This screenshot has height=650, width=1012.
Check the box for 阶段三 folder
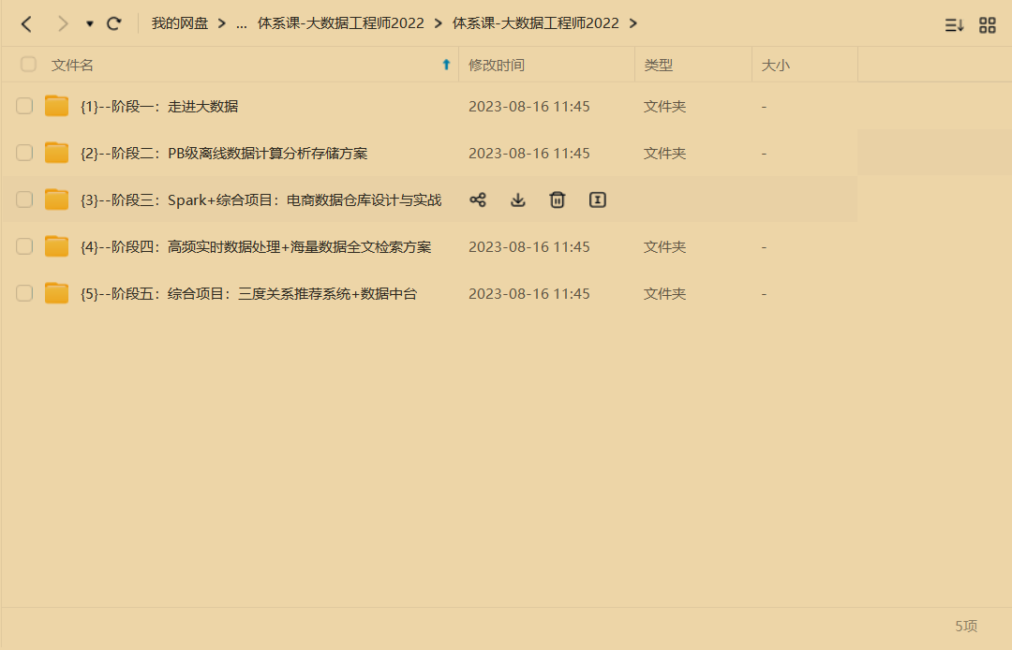24,199
